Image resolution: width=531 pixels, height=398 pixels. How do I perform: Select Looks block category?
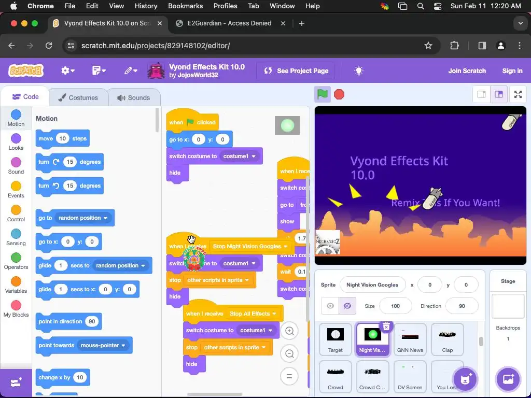pyautogui.click(x=16, y=142)
